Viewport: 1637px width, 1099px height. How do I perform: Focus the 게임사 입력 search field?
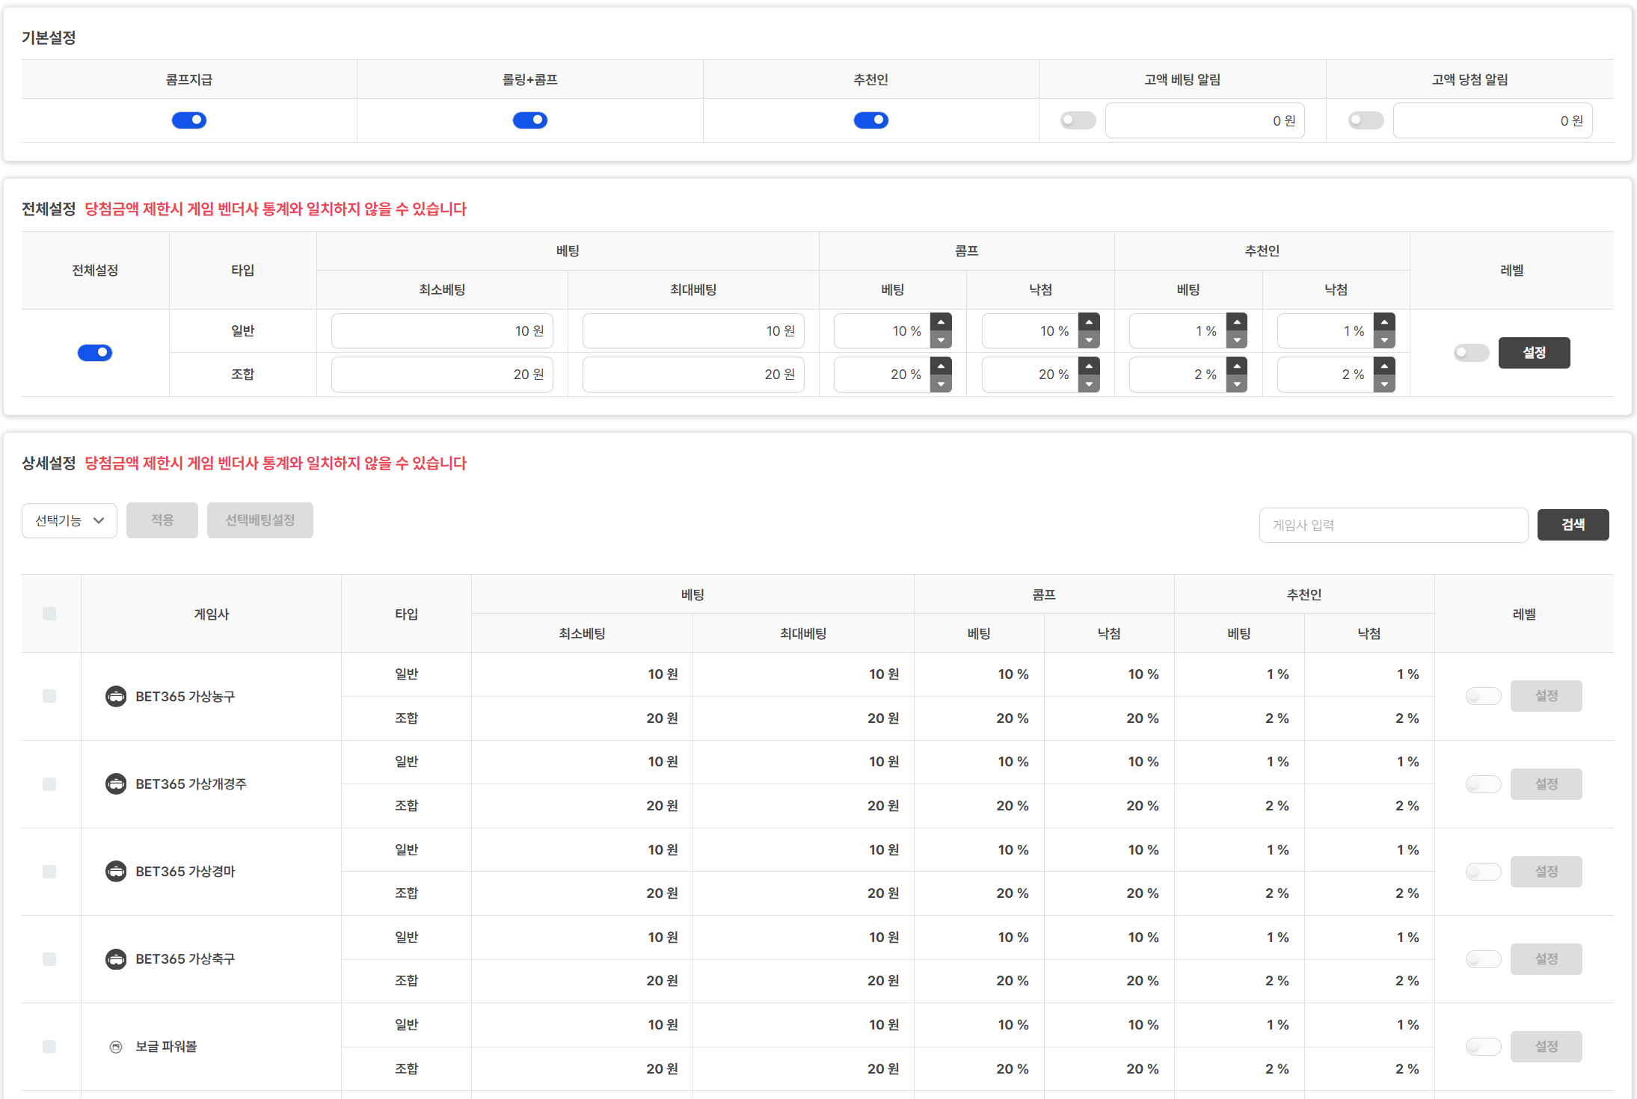click(x=1392, y=525)
